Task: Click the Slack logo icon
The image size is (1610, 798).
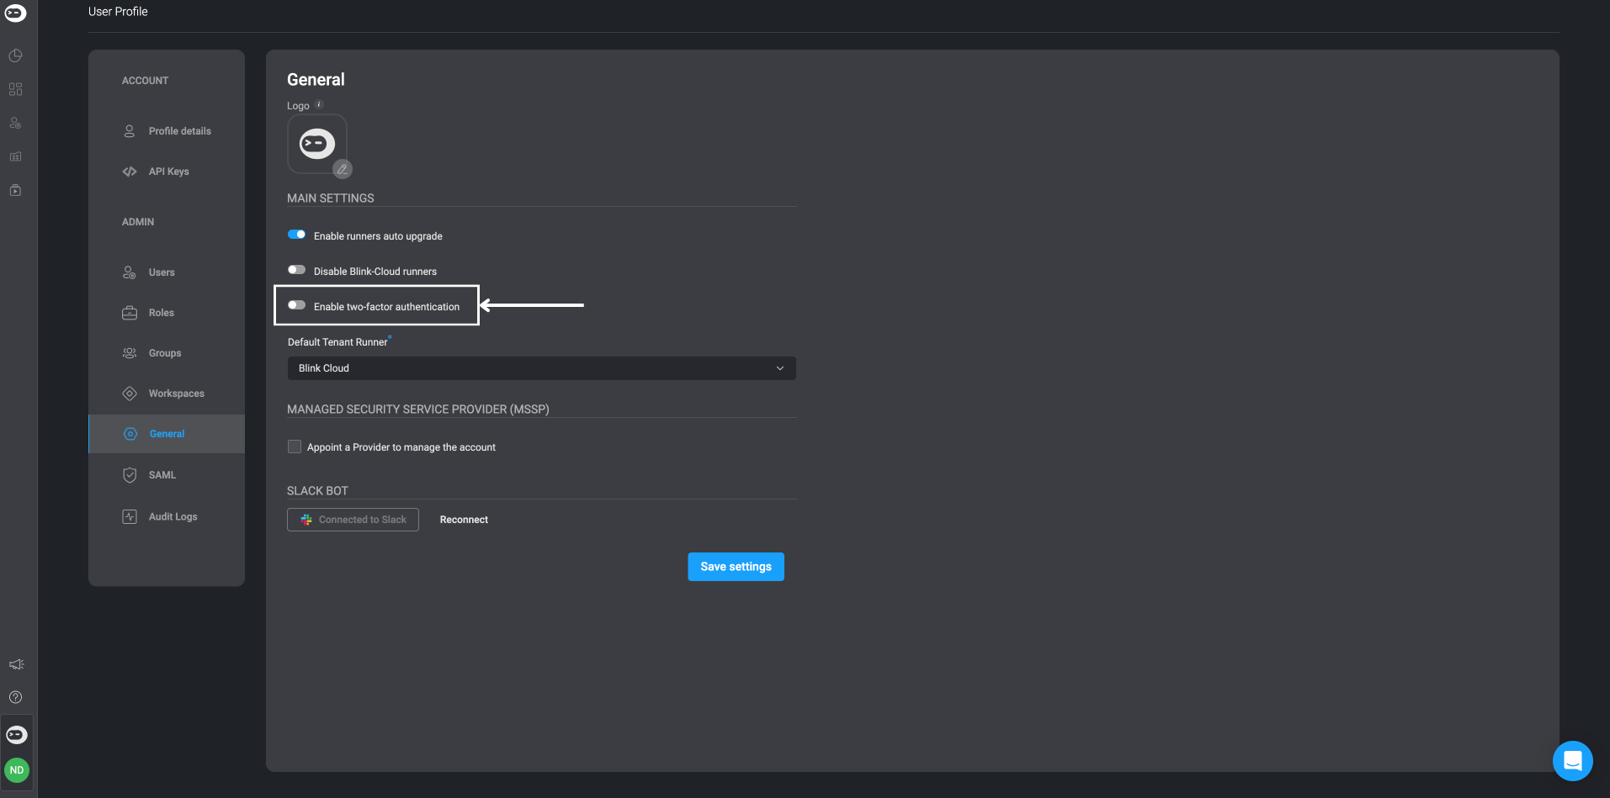Action: [306, 520]
